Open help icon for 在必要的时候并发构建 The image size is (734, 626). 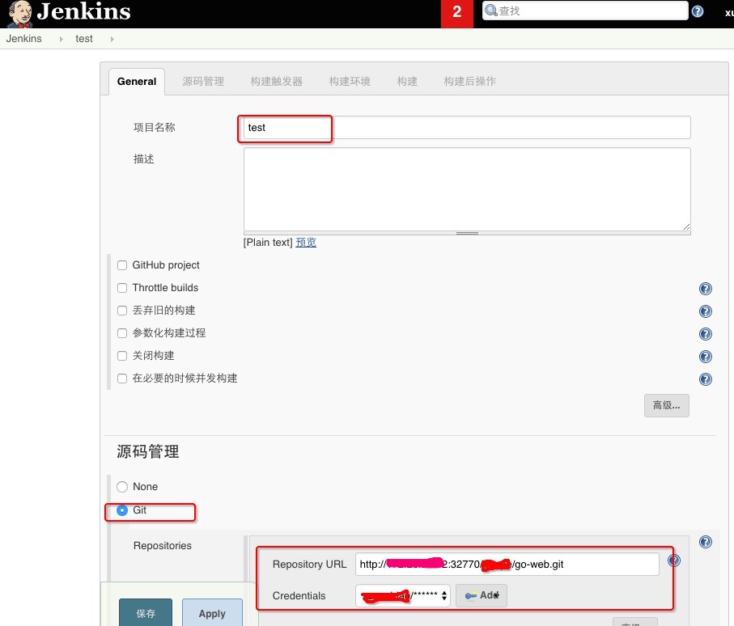coord(706,379)
